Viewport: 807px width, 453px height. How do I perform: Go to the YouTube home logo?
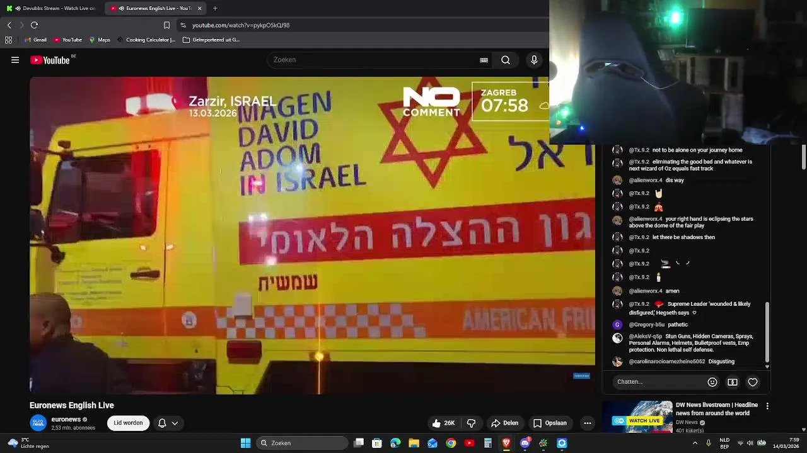50,60
